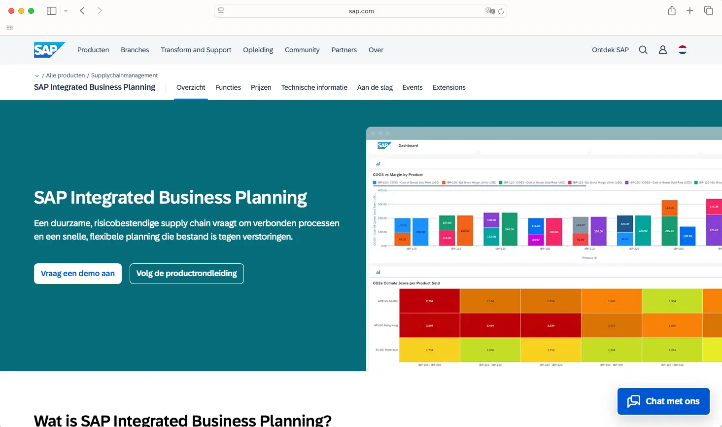Click the dashboard preview image
Viewport: 722px width, 427px height.
click(x=544, y=249)
